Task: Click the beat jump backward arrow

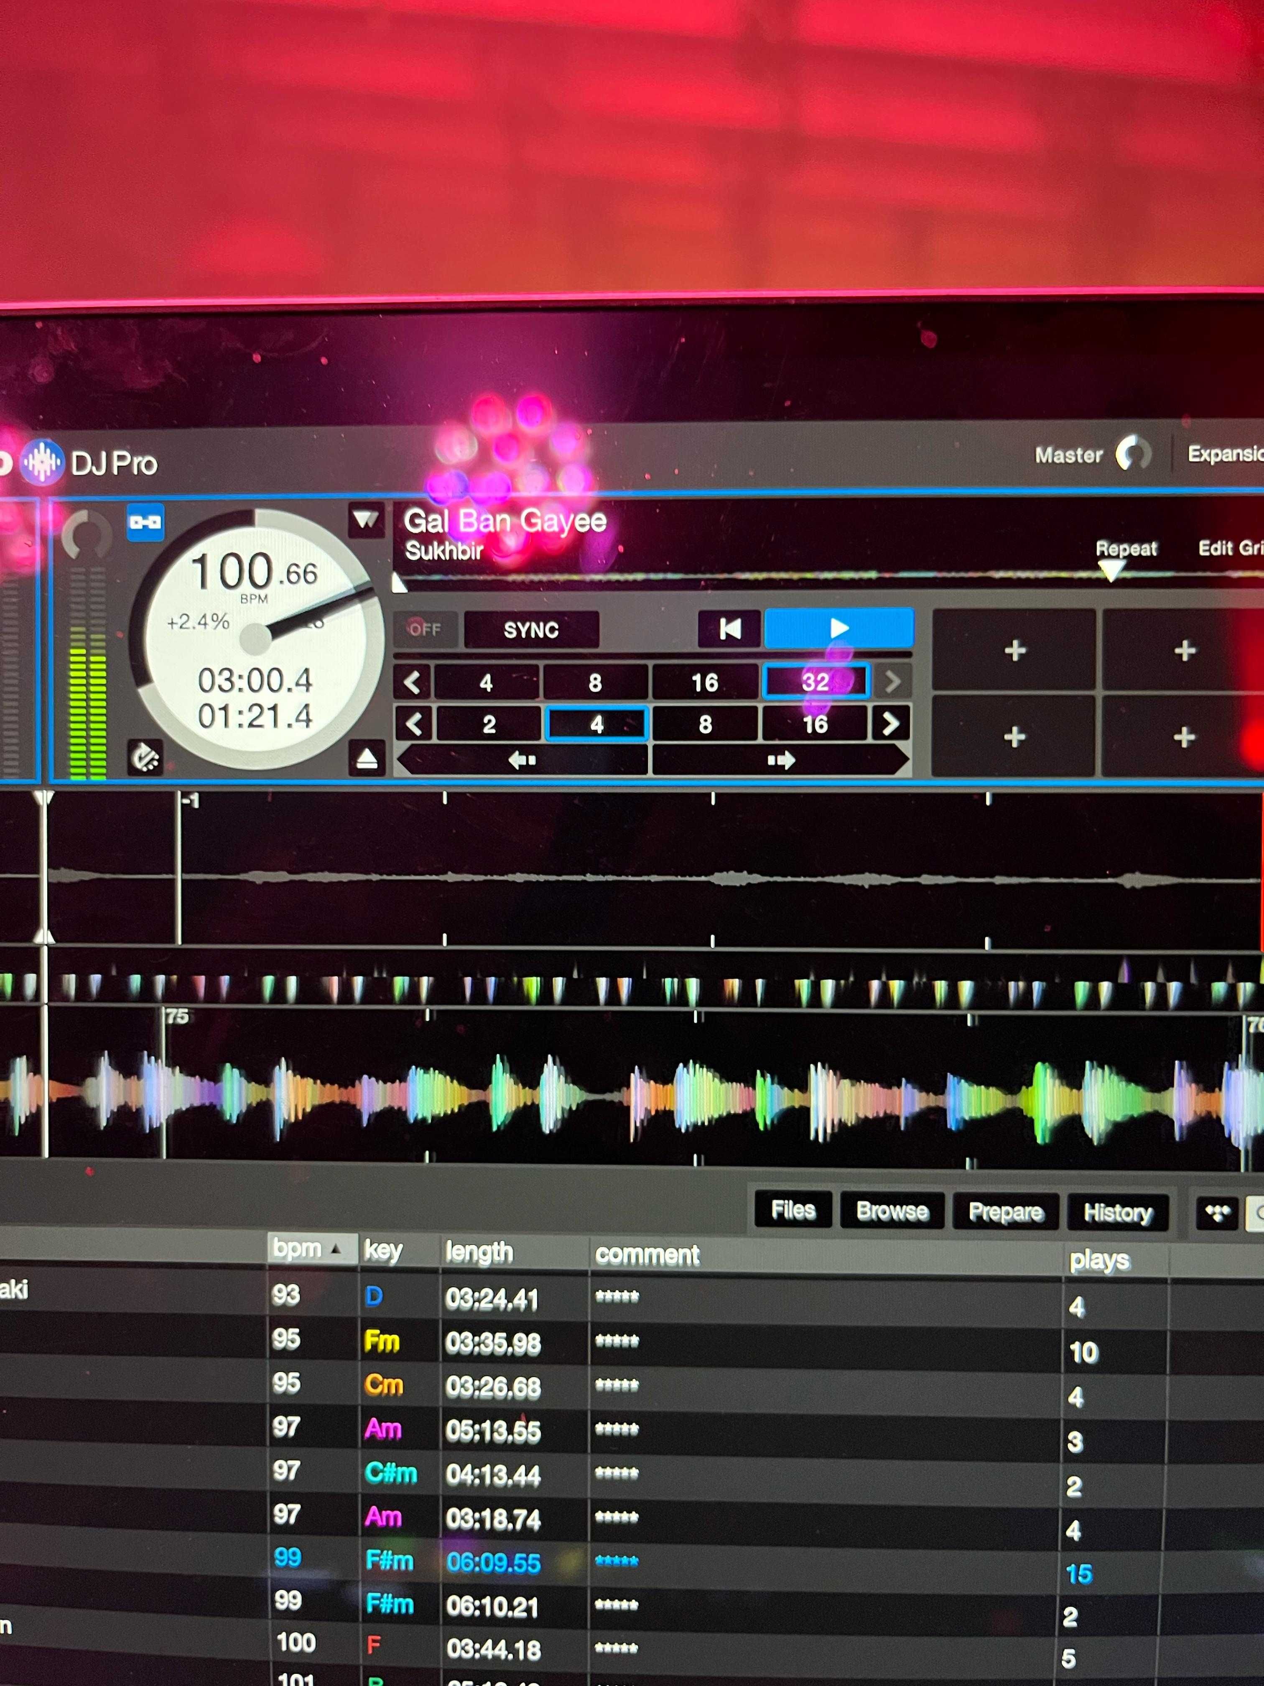Action: pos(522,760)
